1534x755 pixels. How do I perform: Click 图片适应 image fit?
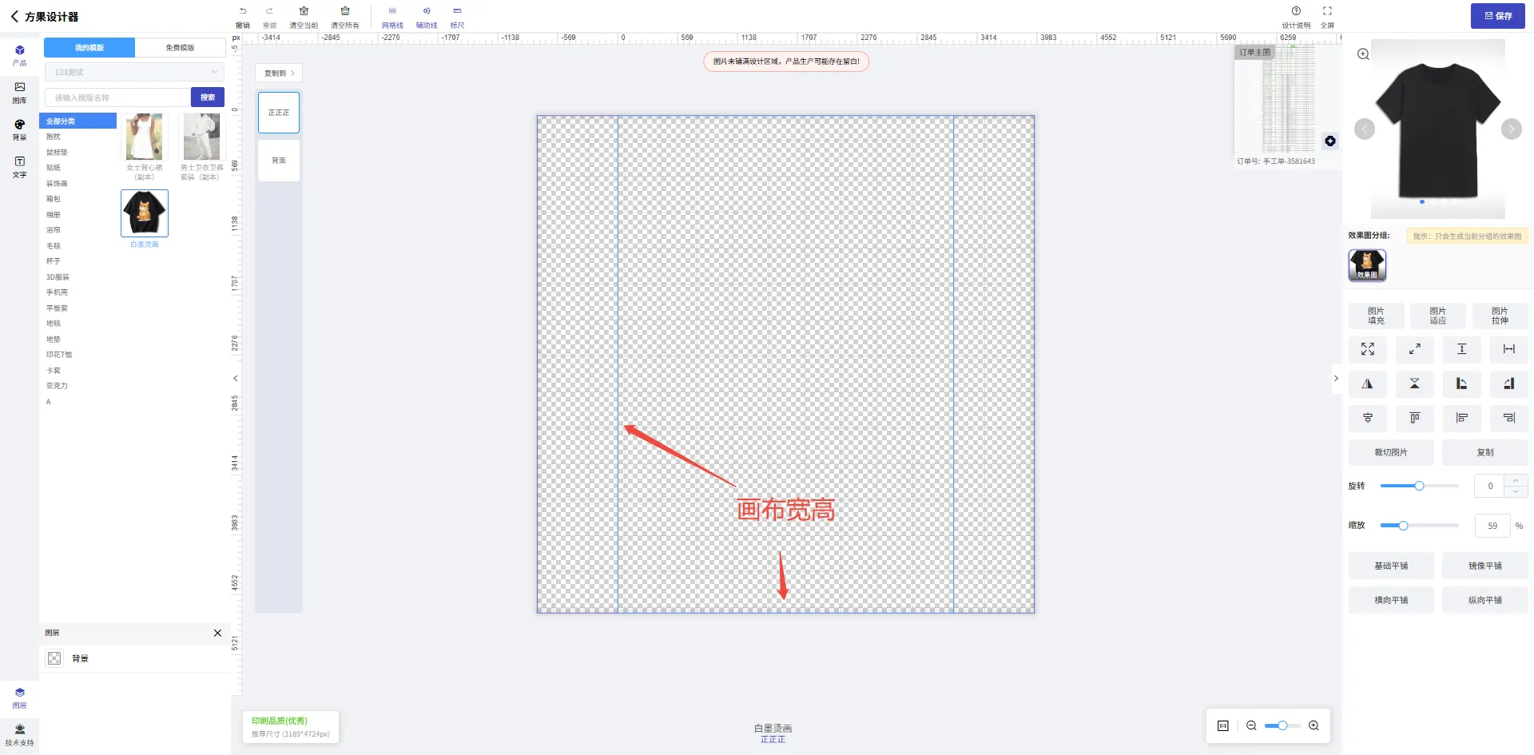[1438, 316]
